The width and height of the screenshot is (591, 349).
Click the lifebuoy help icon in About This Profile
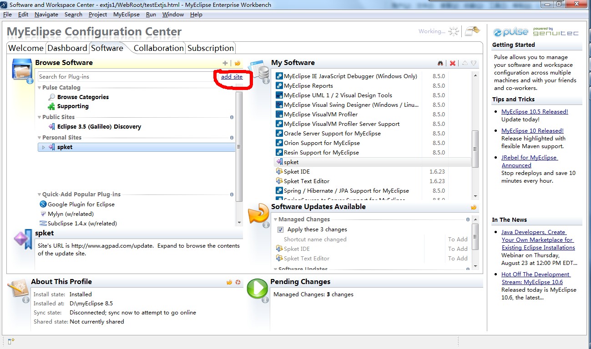[237, 282]
